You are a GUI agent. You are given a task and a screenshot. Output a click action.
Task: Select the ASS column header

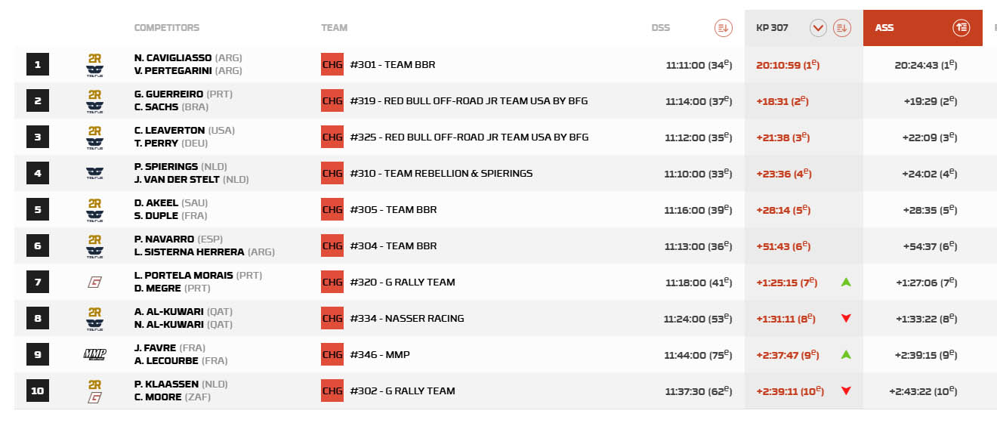tap(884, 28)
